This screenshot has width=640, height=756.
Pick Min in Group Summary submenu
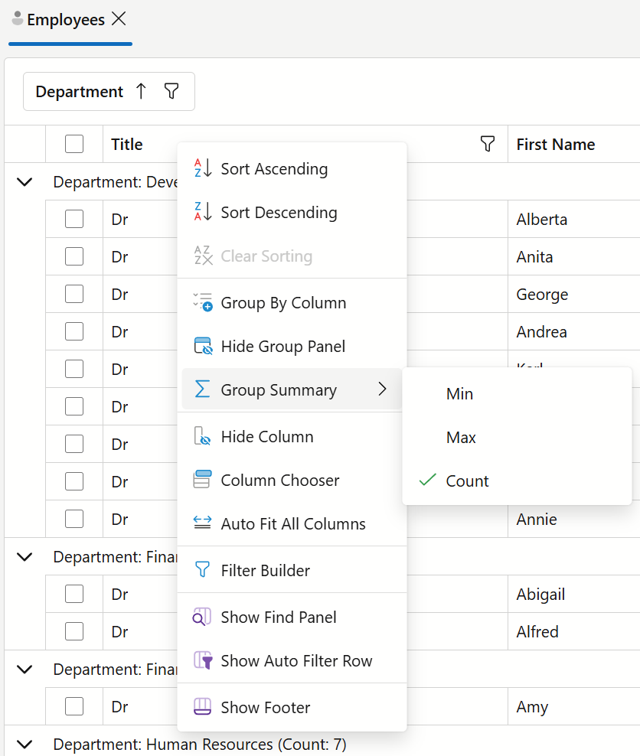tap(517, 393)
